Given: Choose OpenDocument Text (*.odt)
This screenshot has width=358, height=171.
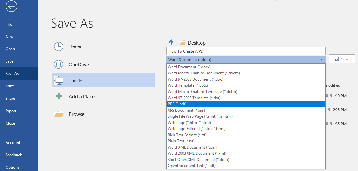Looking at the screenshot, I should click(246, 165).
